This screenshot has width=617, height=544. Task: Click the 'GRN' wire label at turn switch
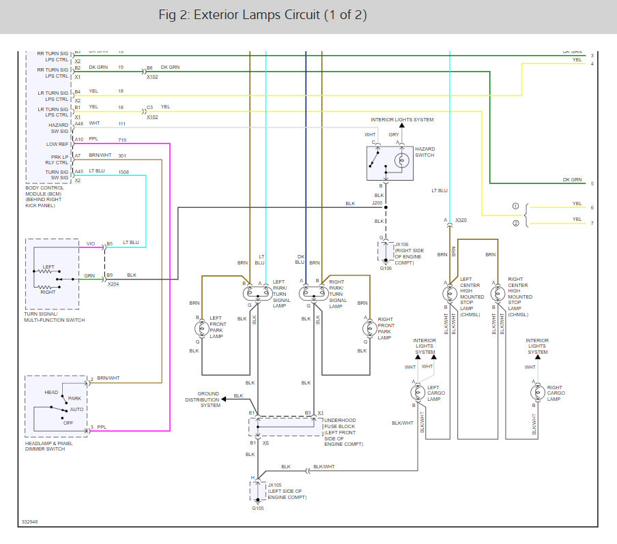(x=89, y=276)
